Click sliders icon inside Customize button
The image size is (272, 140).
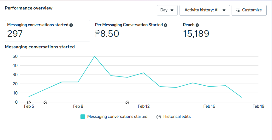tap(238, 10)
